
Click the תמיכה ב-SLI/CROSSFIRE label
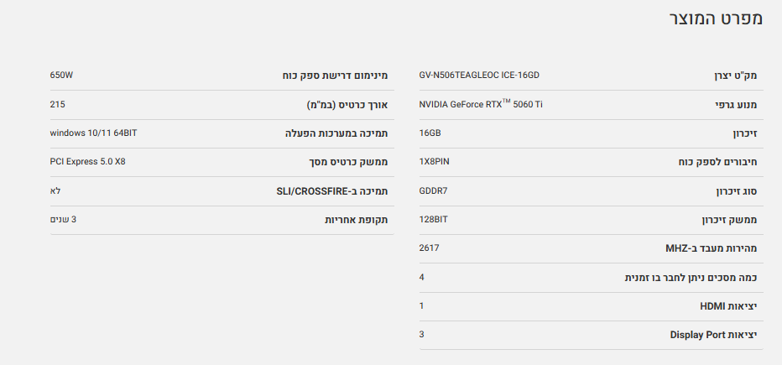pos(332,191)
